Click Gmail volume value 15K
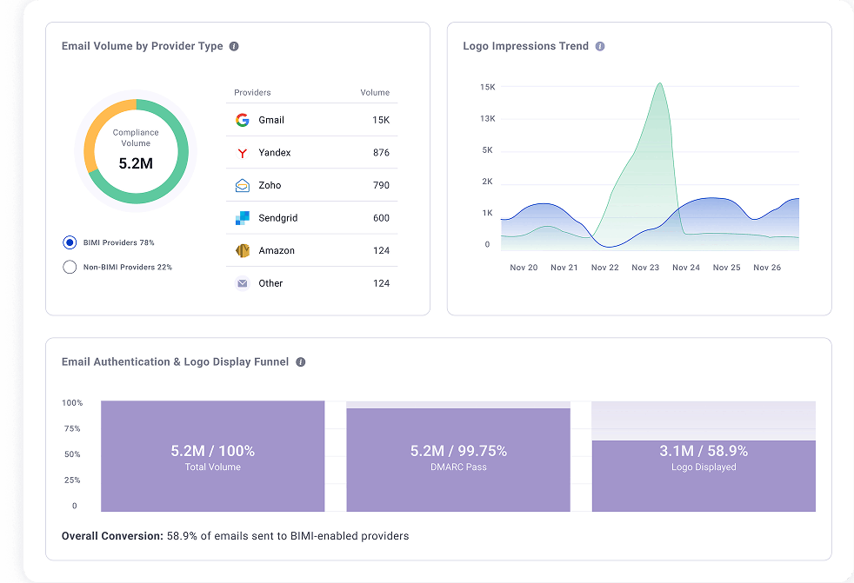 click(381, 120)
